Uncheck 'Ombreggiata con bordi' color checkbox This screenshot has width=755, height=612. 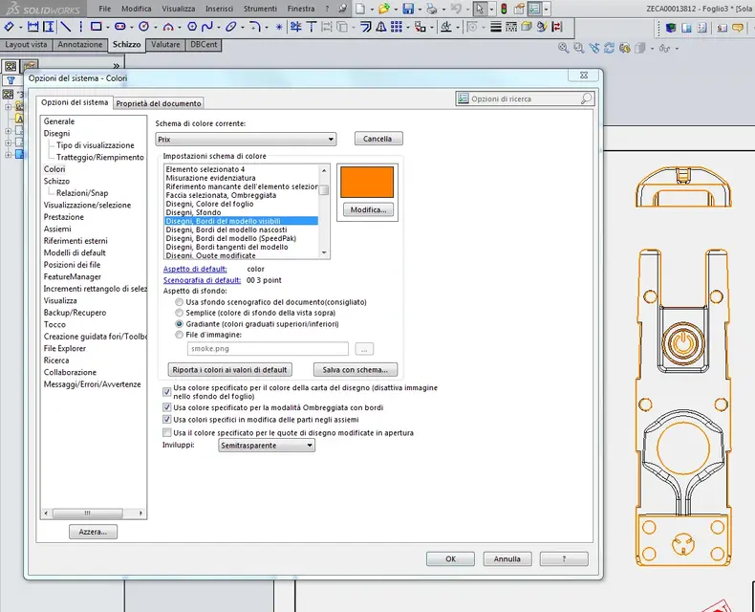[167, 406]
